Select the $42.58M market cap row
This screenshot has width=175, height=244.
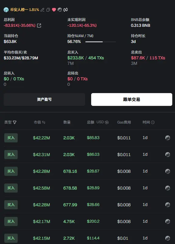(x=88, y=188)
